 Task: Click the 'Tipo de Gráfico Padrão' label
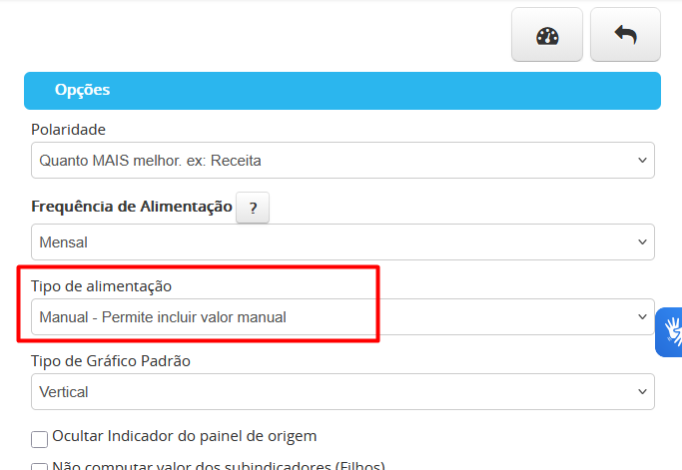[x=111, y=360]
